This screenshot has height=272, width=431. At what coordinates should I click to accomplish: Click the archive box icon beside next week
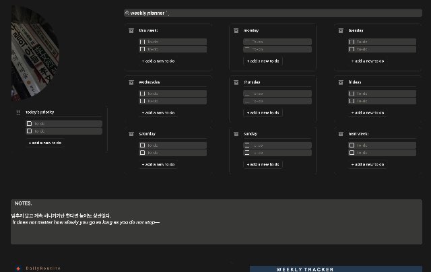coord(341,134)
